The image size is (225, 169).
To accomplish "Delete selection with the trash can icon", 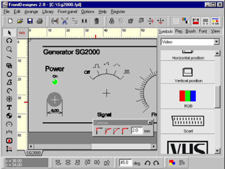I will click(x=97, y=21).
